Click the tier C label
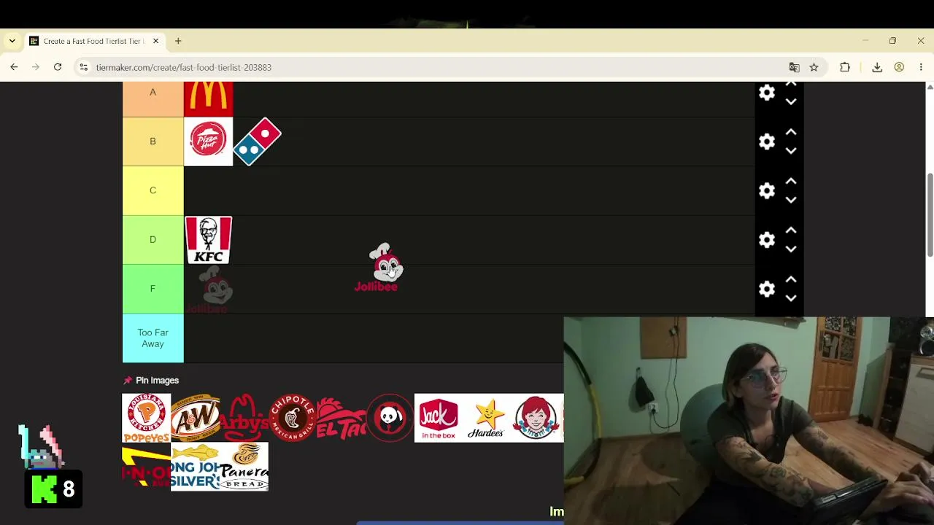Screen dimensions: 934x525 pos(153,191)
